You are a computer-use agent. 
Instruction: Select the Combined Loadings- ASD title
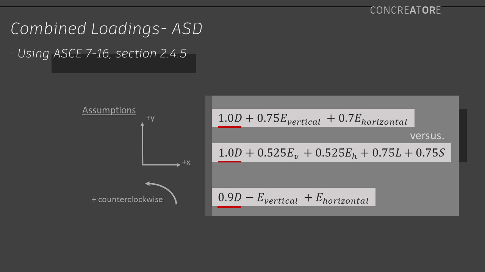pyautogui.click(x=106, y=29)
